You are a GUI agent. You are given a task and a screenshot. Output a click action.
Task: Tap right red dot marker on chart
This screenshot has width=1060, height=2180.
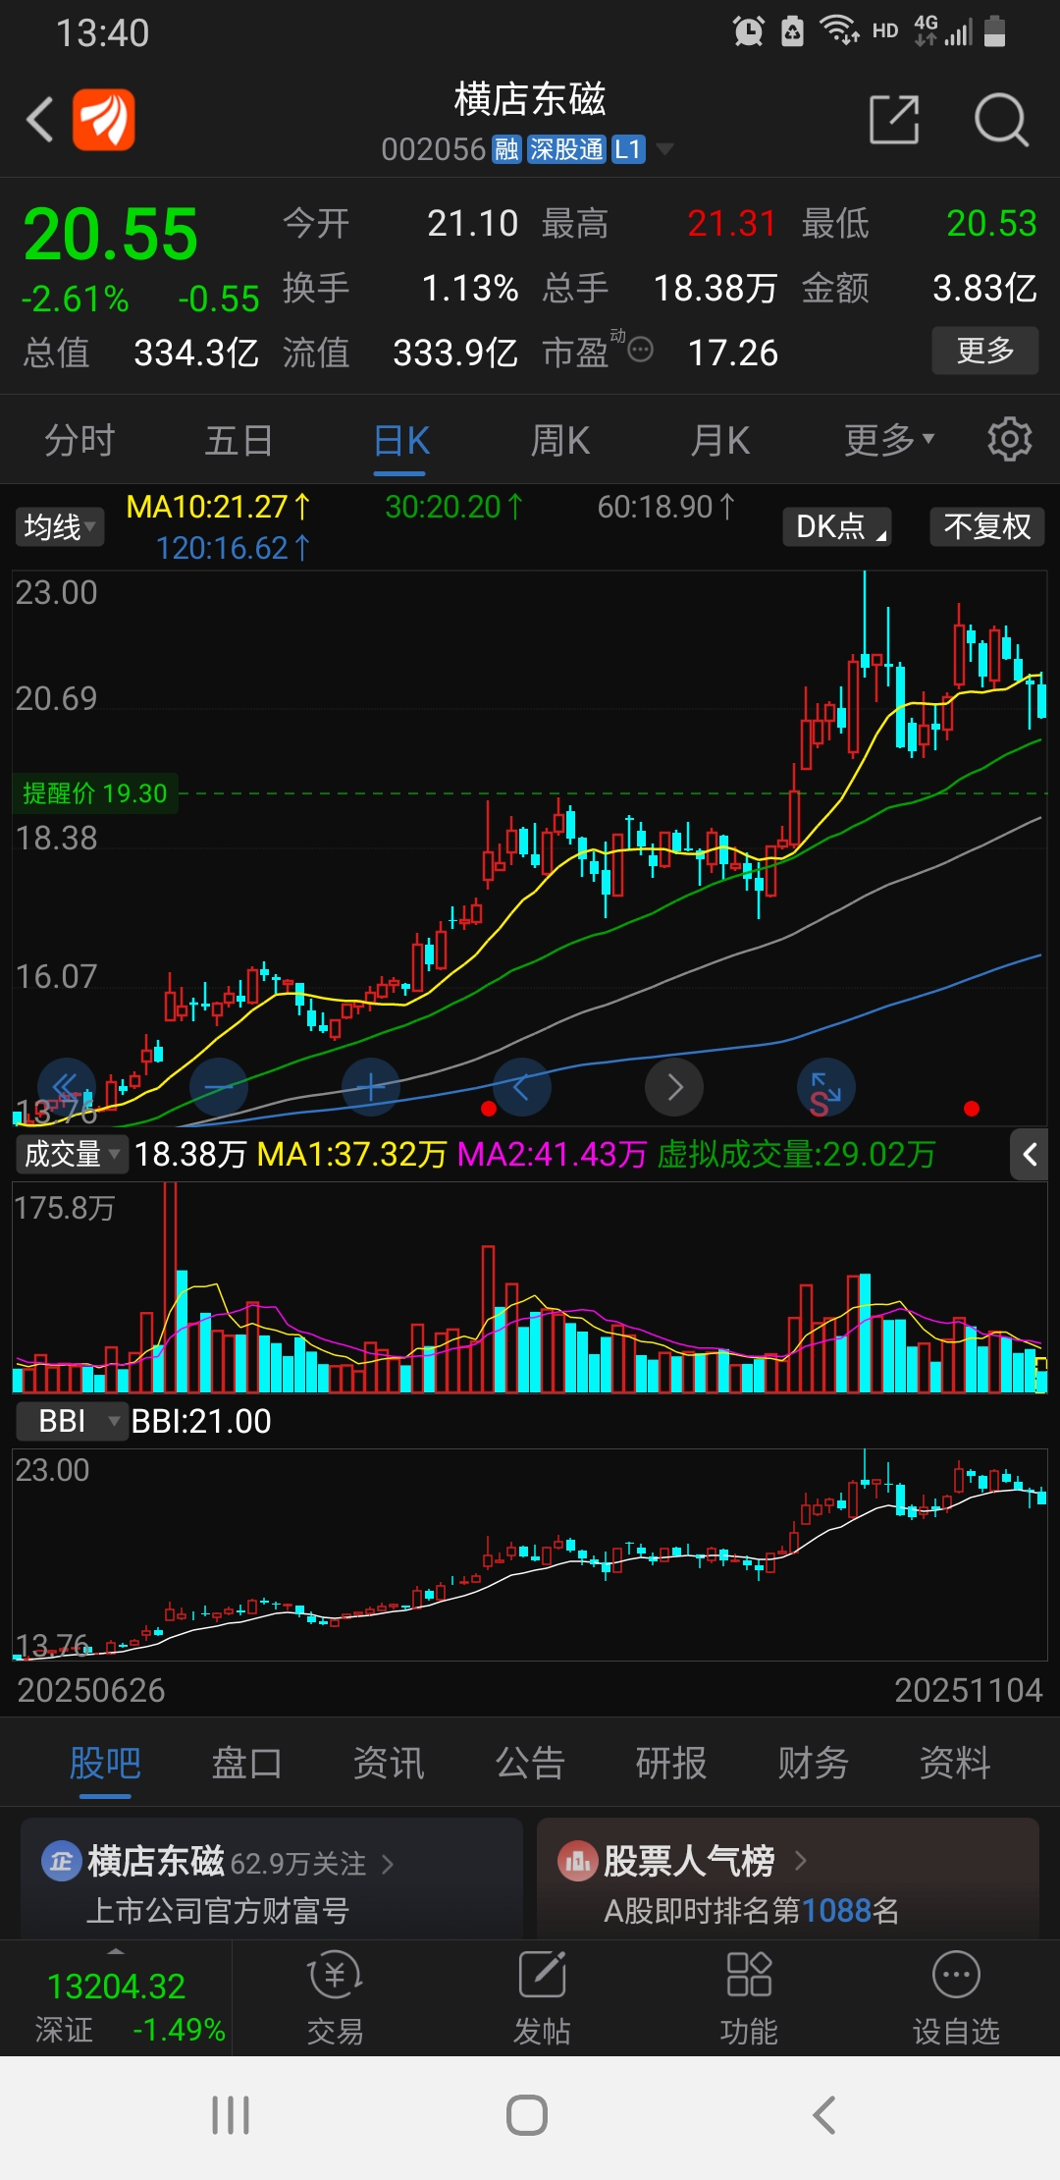pyautogui.click(x=972, y=1109)
